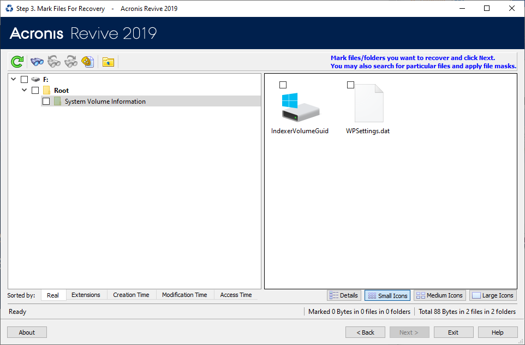
Task: Click the Marked 0 Bytes status entry
Action: pyautogui.click(x=359, y=312)
